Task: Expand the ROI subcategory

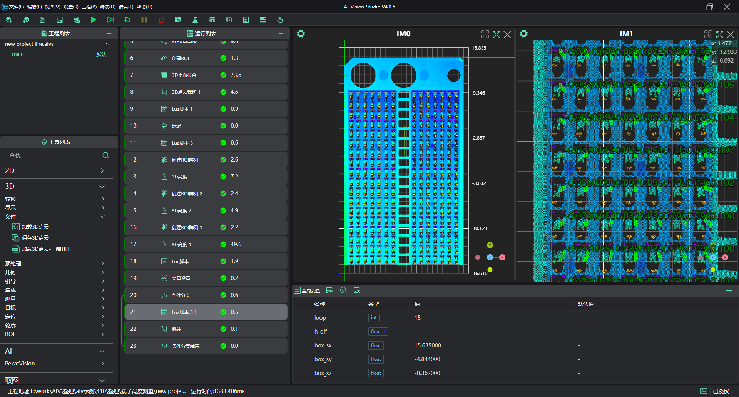Action: 103,334
